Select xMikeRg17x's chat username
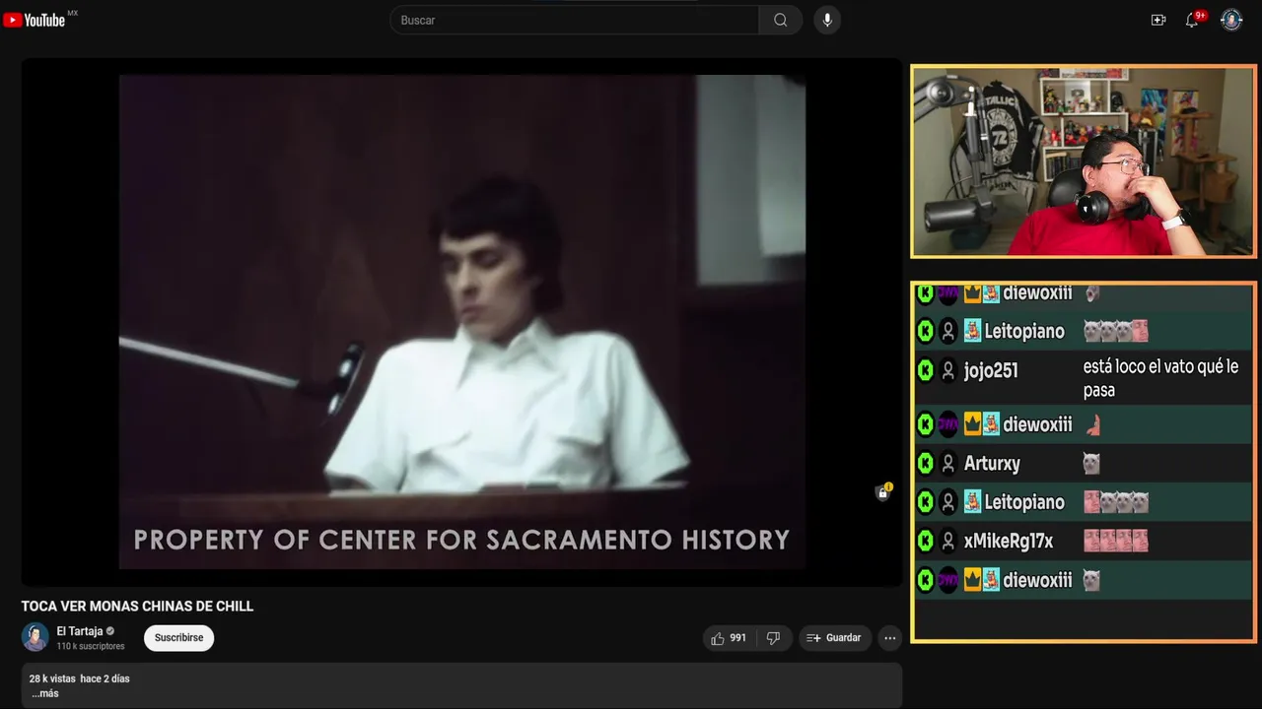This screenshot has height=709, width=1262. [1009, 541]
